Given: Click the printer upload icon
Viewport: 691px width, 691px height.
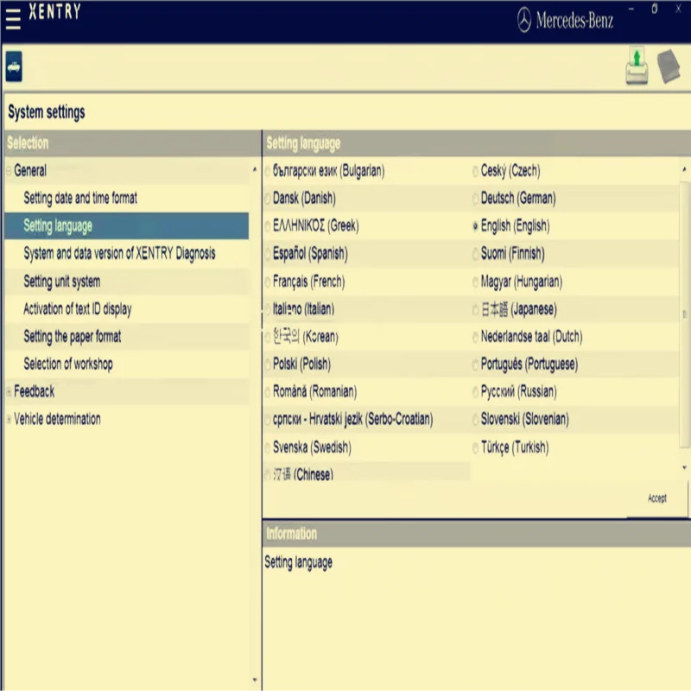Looking at the screenshot, I should 637,66.
